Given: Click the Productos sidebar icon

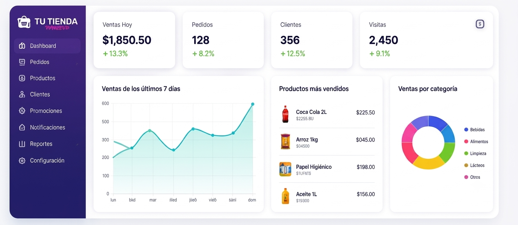Looking at the screenshot, I should pyautogui.click(x=22, y=78).
